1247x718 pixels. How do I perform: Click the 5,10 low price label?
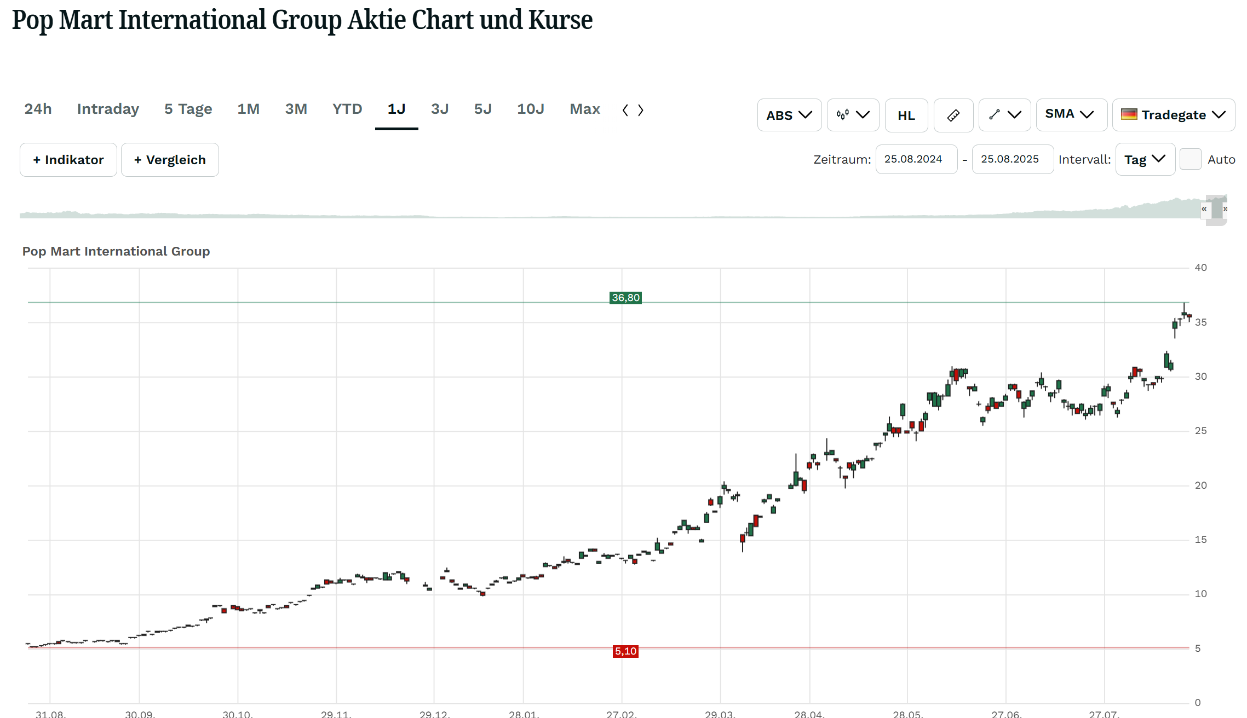[x=625, y=651]
